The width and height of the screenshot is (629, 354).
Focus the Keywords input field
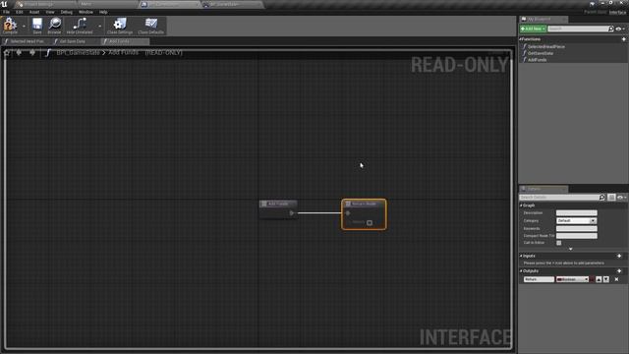(x=577, y=228)
